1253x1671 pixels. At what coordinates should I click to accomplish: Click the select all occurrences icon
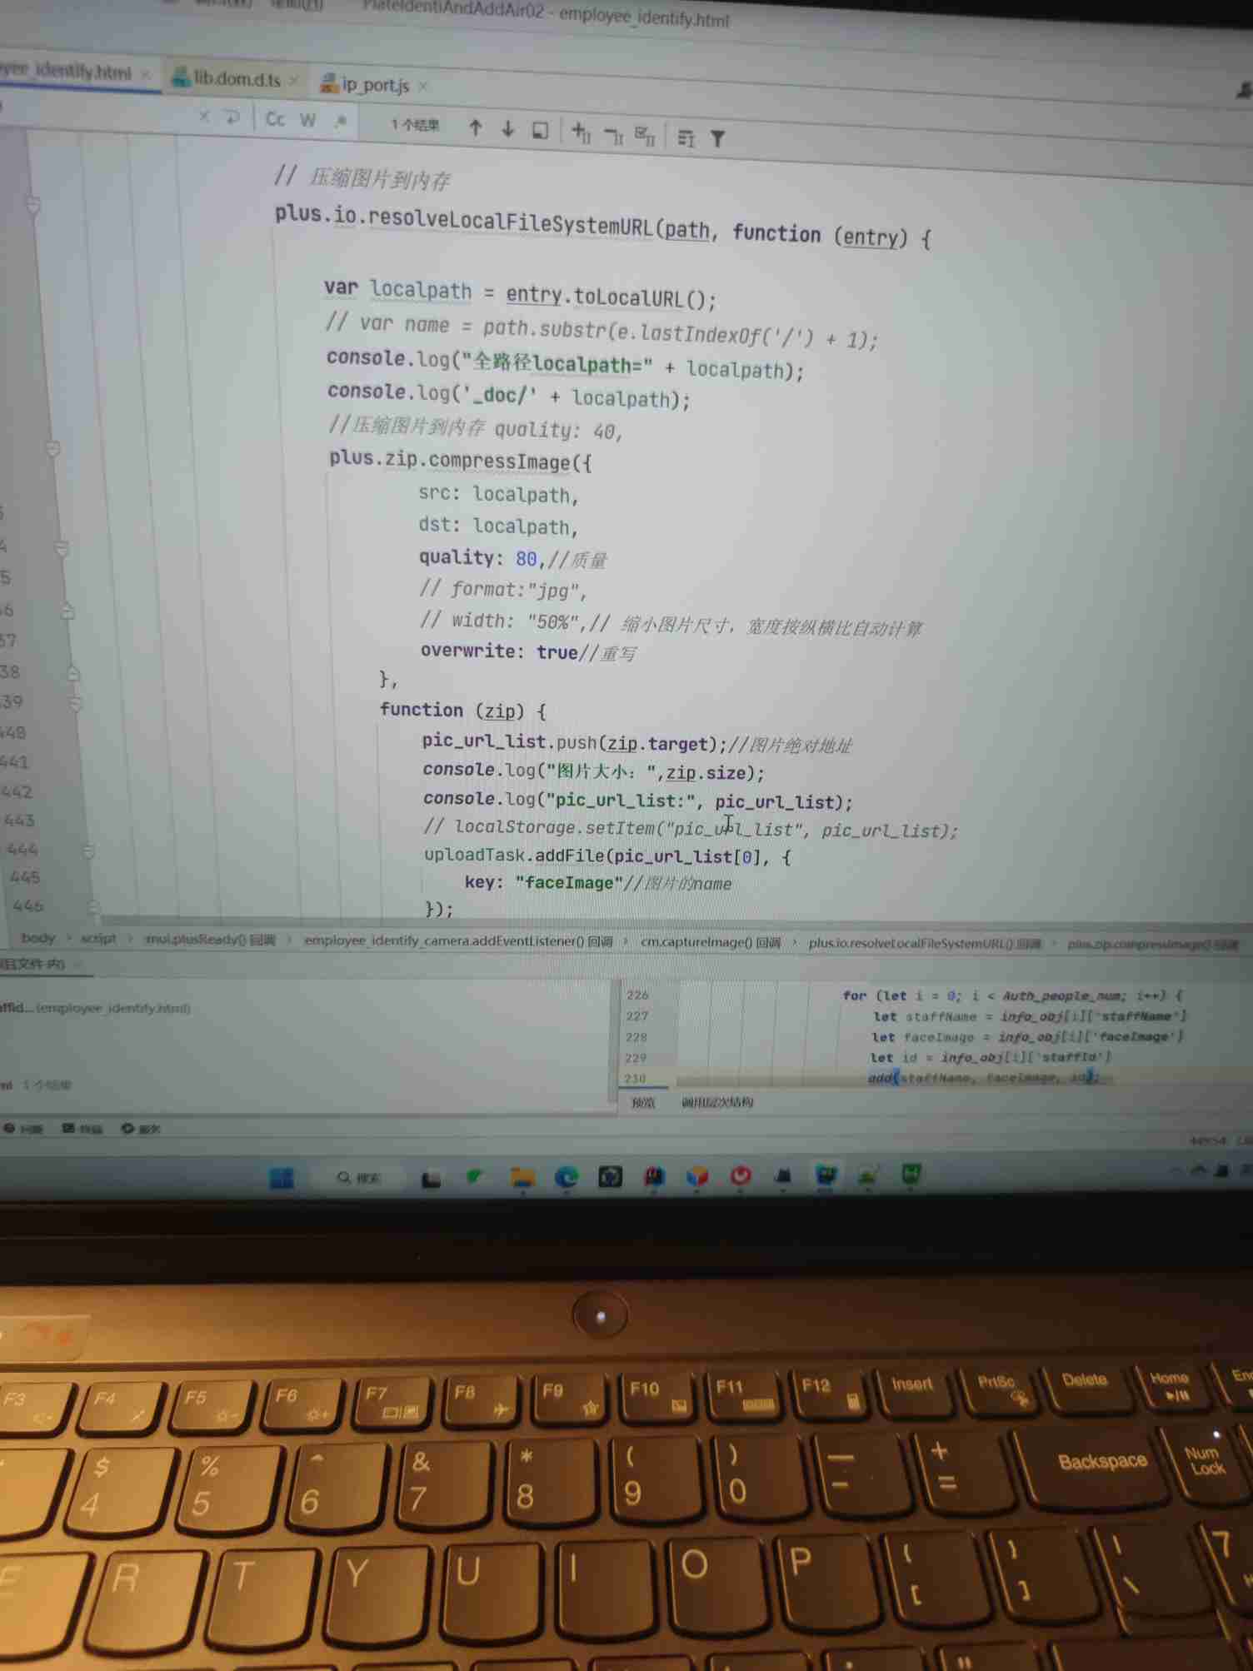pos(644,135)
